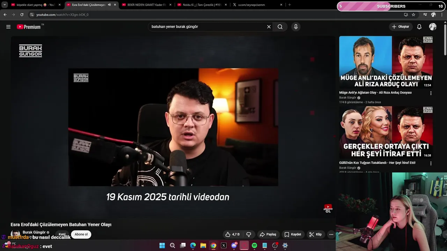Open File Explorer from taskbar
Image resolution: width=447 pixels, height=251 pixels.
click(x=203, y=245)
